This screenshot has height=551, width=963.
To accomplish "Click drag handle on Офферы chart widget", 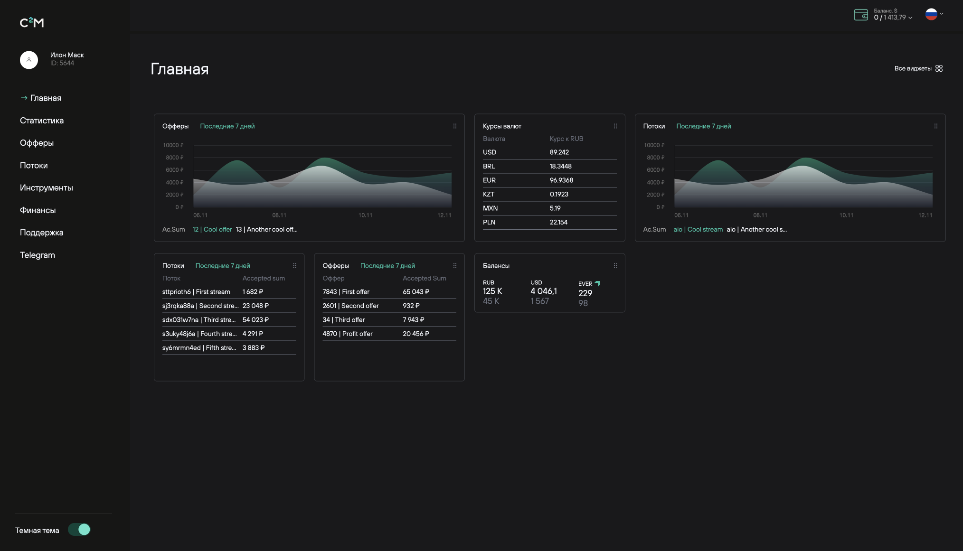I will [454, 126].
